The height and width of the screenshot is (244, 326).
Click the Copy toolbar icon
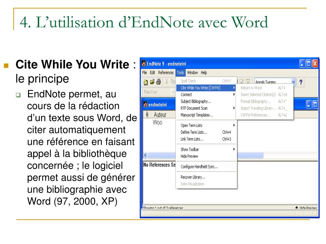pyautogui.click(x=173, y=82)
